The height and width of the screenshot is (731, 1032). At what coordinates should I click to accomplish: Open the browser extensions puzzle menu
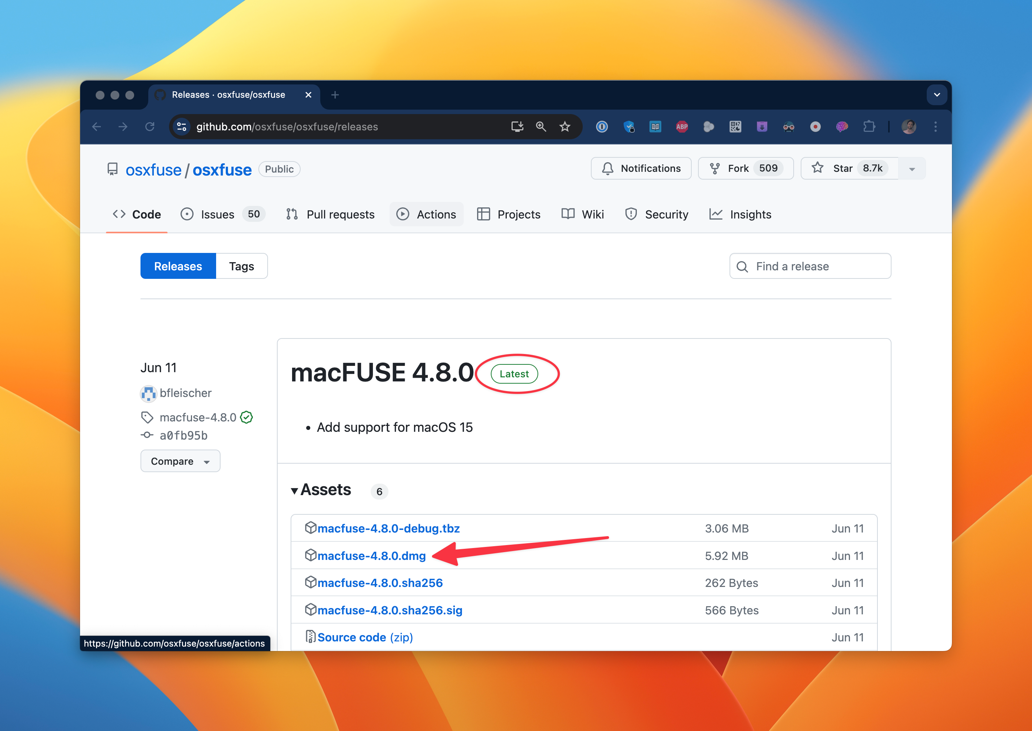[869, 127]
